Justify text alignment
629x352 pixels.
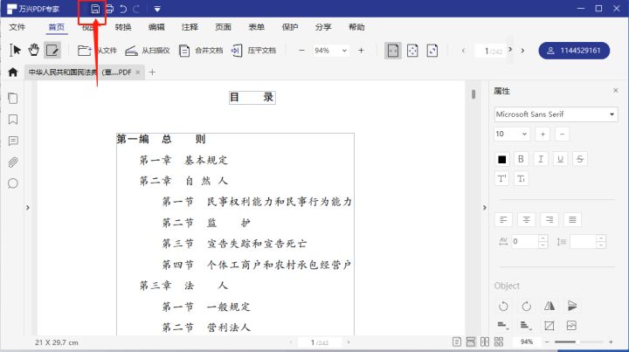pyautogui.click(x=572, y=220)
